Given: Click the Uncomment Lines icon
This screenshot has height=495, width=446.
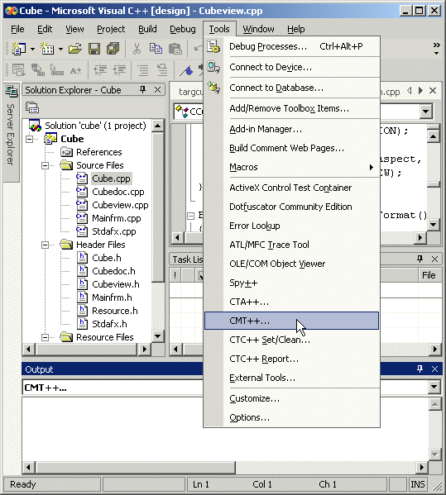Looking at the screenshot, I should (x=162, y=69).
